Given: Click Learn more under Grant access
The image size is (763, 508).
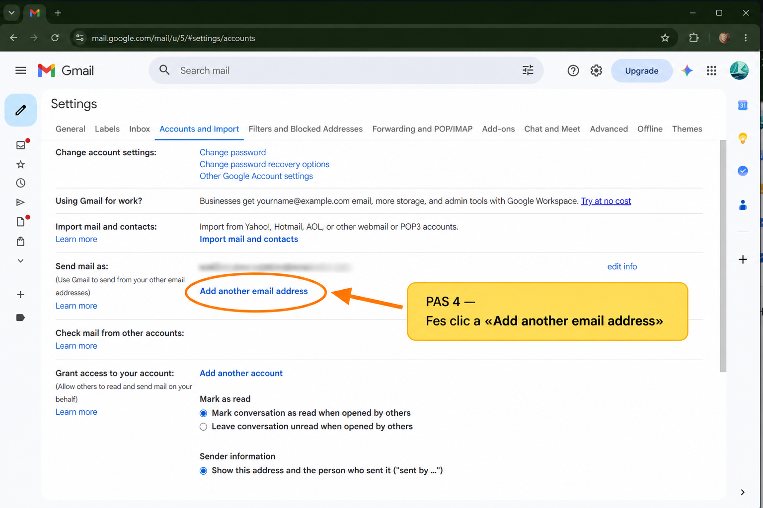Looking at the screenshot, I should [76, 412].
